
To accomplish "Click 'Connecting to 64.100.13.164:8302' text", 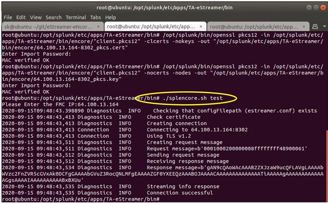I will point(197,130).
